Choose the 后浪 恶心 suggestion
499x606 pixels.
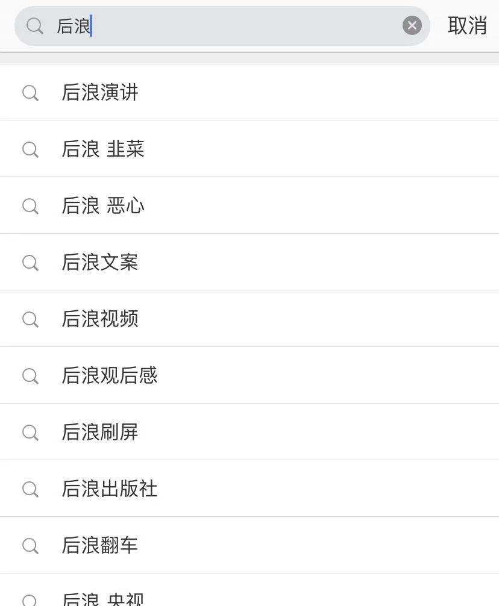click(x=249, y=205)
